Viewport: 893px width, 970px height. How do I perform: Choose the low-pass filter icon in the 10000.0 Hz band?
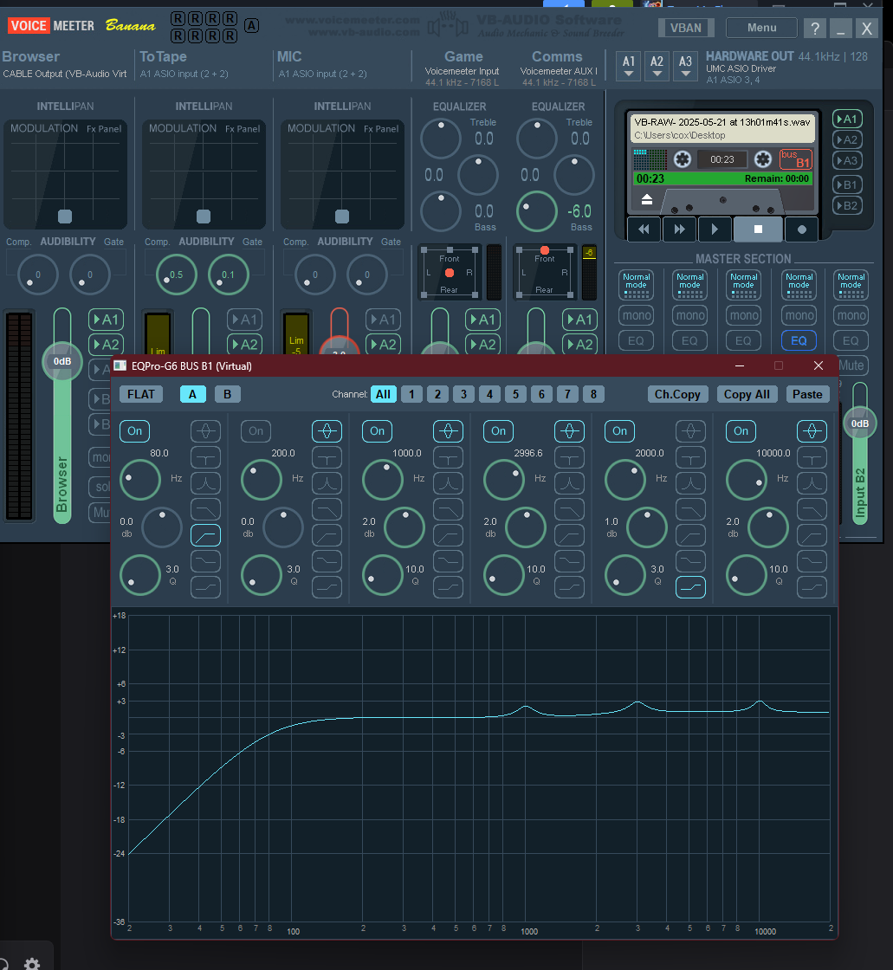(812, 509)
